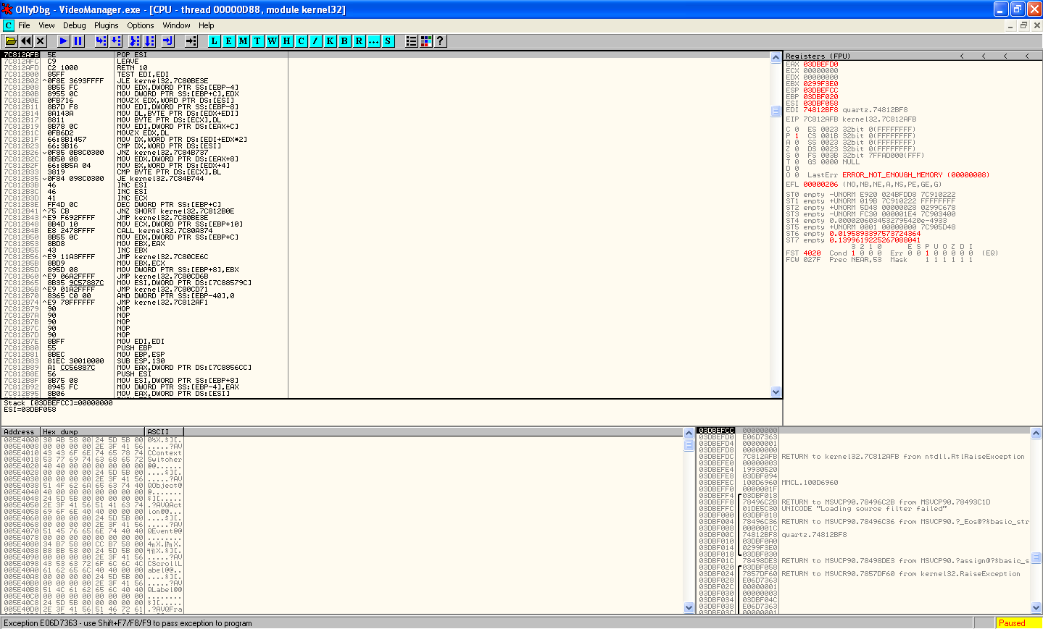Screen dimensions: 1043x629
Task: Open the Call stack window (K)
Action: (x=330, y=41)
